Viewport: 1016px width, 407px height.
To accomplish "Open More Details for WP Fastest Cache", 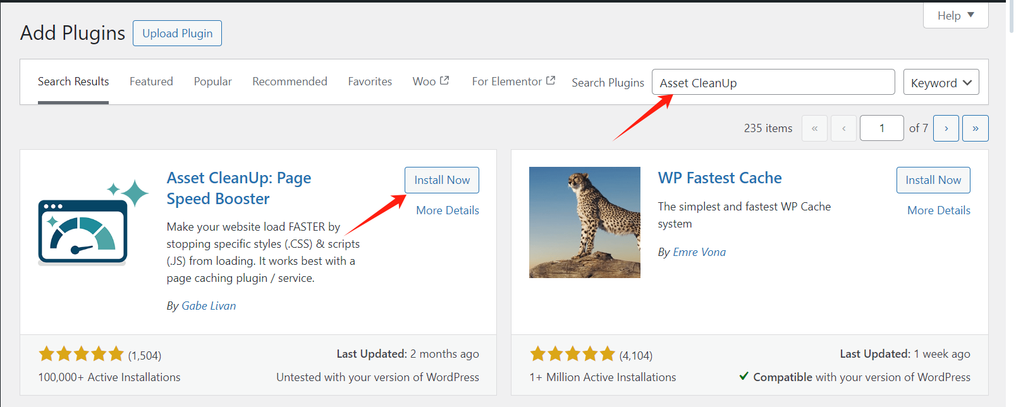I will tap(939, 210).
